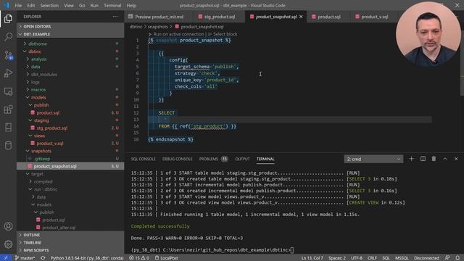Click Disconnected status in status bar
This screenshot has height=261, width=464.
(x=426, y=258)
